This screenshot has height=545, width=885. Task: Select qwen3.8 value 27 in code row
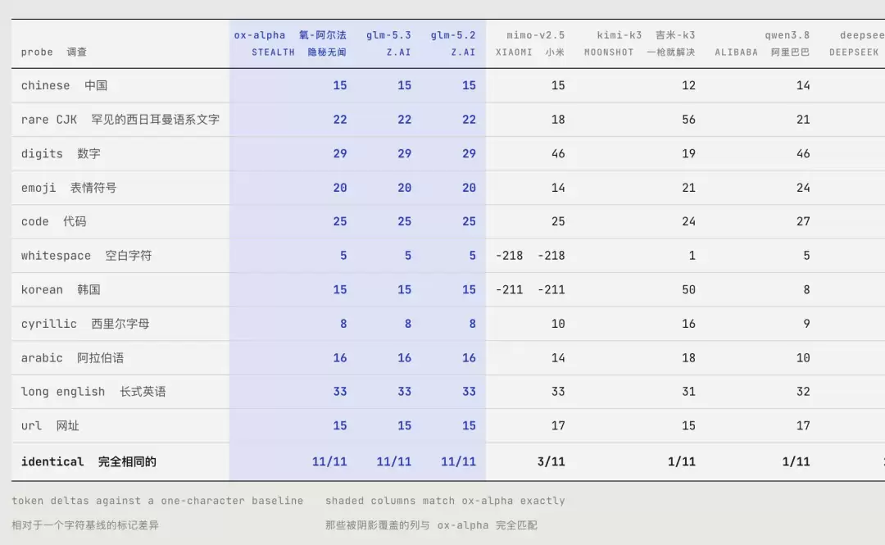click(x=803, y=221)
